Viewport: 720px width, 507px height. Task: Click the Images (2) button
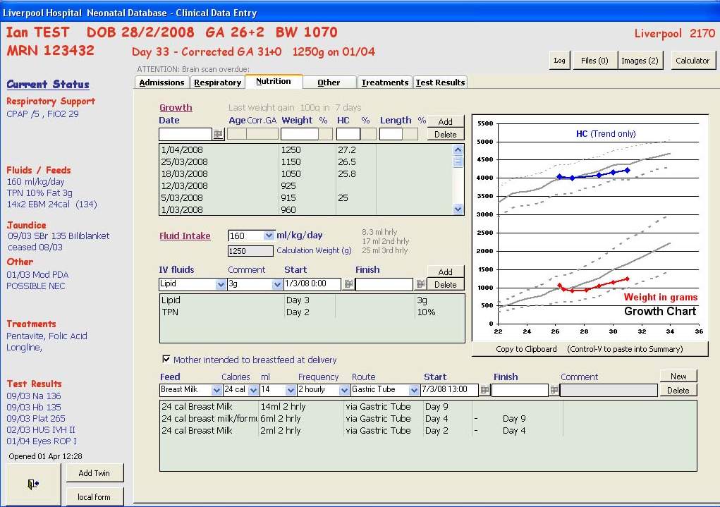640,61
